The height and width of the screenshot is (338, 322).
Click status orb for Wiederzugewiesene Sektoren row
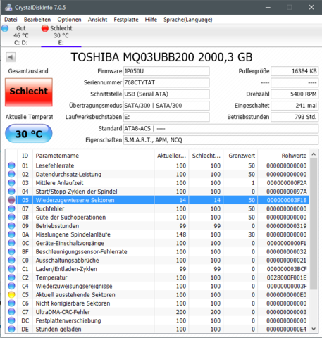coord(11,200)
